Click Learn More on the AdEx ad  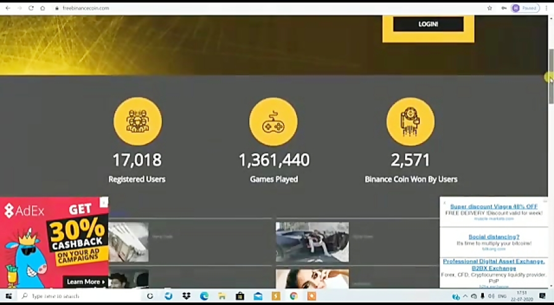[x=86, y=282]
